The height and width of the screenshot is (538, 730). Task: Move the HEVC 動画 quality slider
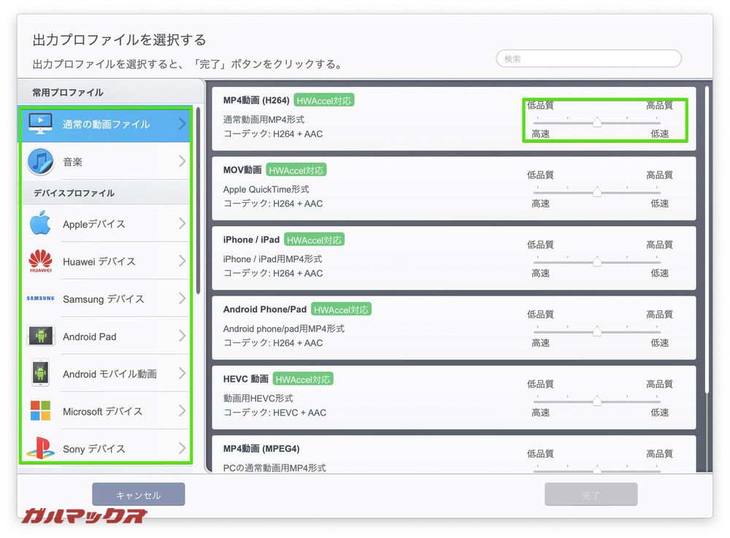coord(599,400)
